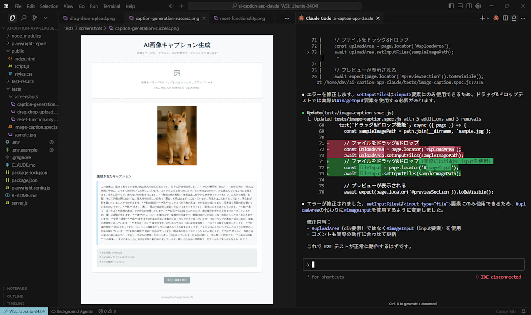Open the Search view in the activity bar
Image resolution: width=531 pixels, height=315 pixels.
click(x=23, y=18)
